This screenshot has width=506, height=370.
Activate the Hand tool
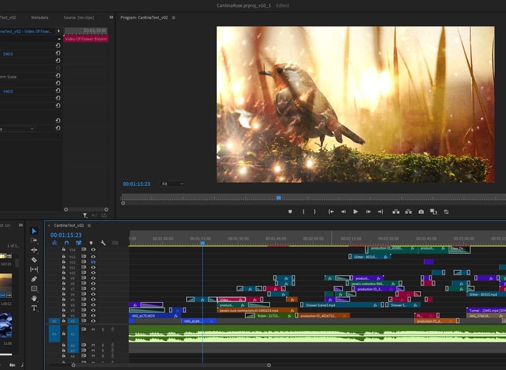tap(34, 298)
